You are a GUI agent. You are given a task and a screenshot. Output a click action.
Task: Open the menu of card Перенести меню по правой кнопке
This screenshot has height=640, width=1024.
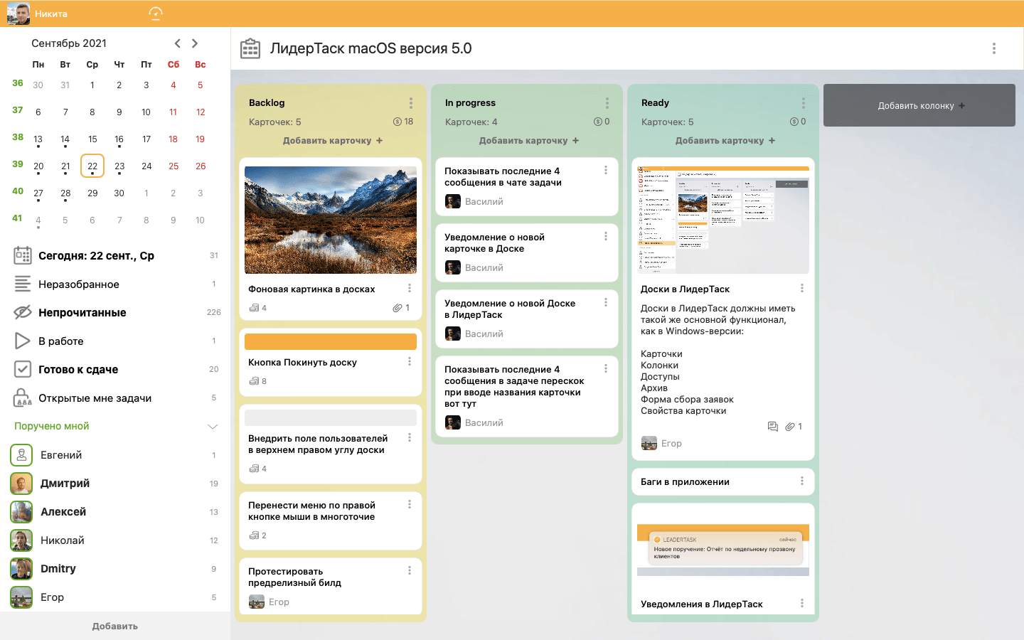[x=410, y=504]
